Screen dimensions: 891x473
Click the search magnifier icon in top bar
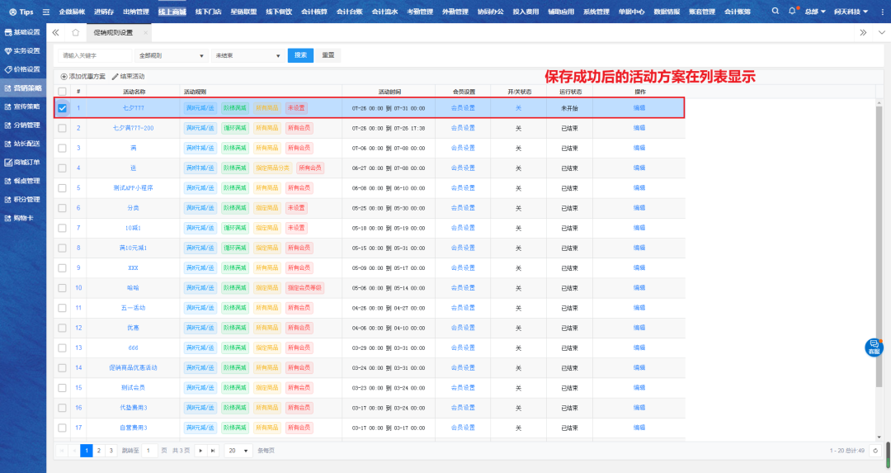click(775, 12)
